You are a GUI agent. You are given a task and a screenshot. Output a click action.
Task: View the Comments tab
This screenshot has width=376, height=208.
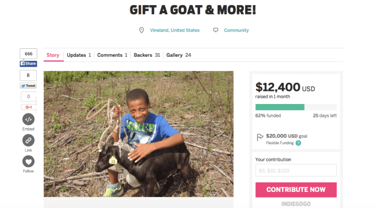point(112,55)
